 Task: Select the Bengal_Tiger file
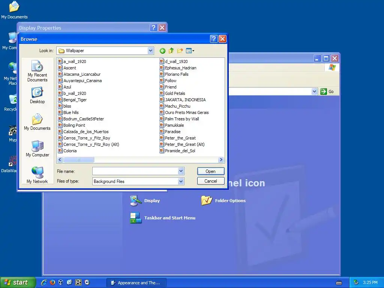click(72, 100)
